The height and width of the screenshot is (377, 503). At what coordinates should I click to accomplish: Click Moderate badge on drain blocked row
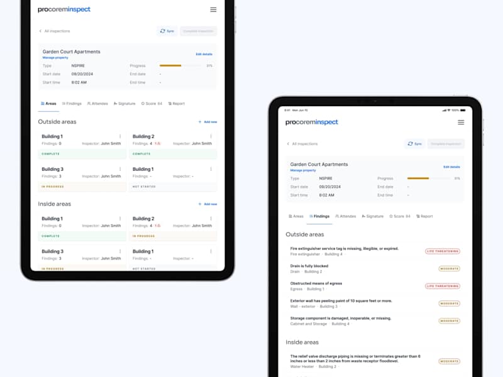pos(449,269)
